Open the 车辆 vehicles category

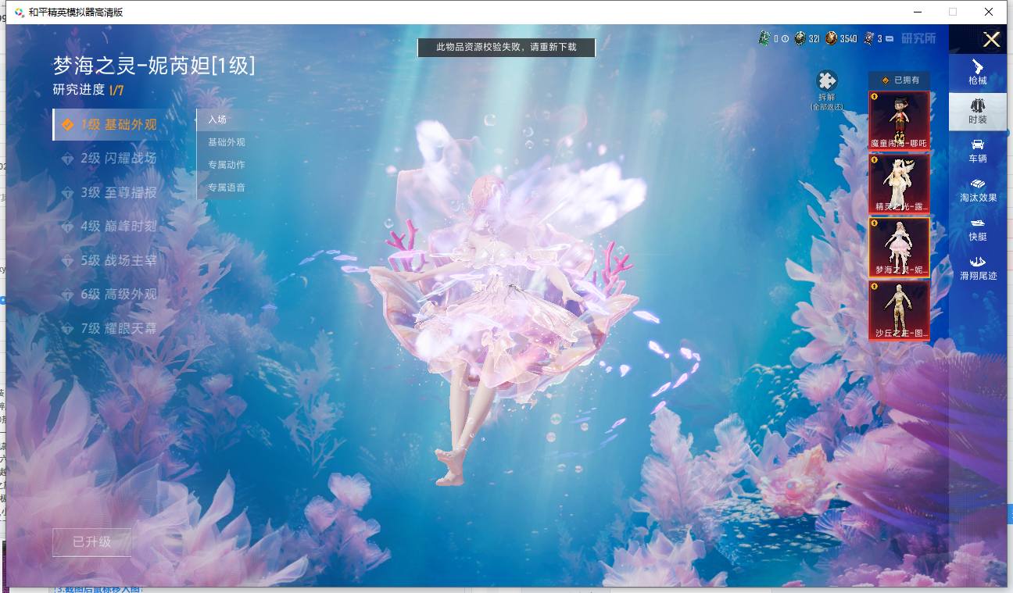pyautogui.click(x=977, y=151)
